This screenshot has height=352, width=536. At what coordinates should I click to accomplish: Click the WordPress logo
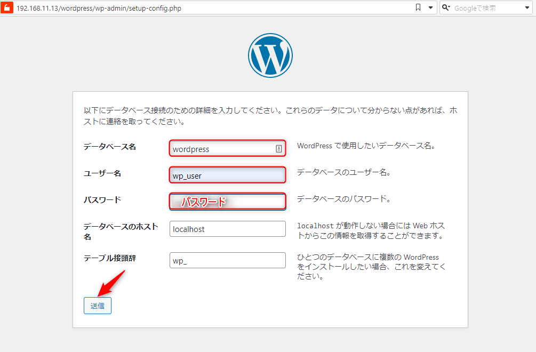tap(270, 55)
